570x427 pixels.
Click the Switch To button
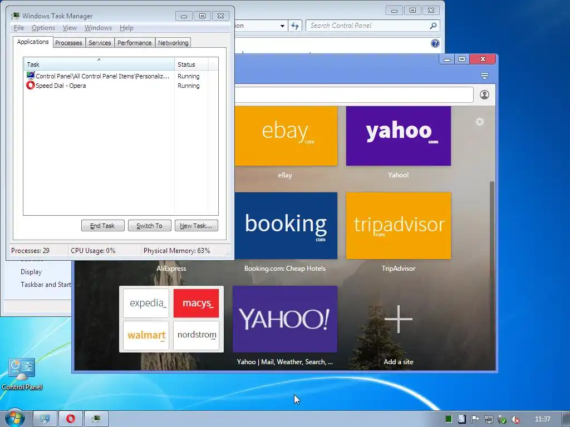click(x=149, y=226)
